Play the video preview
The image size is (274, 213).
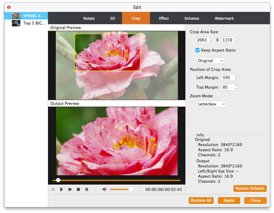[61, 189]
